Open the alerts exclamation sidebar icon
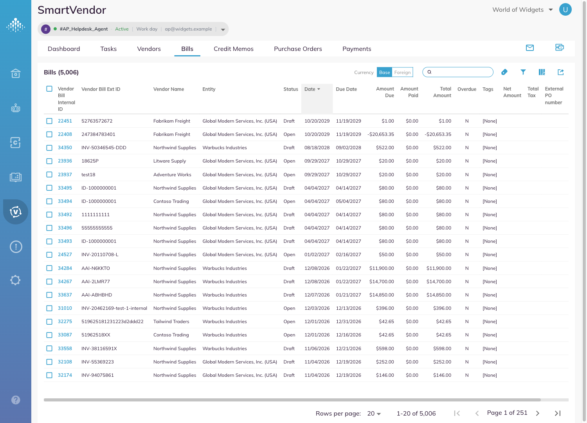This screenshot has width=587, height=423. click(x=16, y=247)
